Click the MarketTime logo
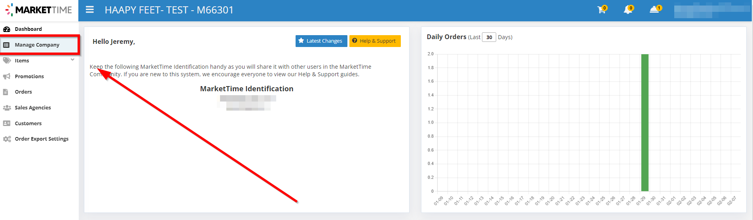753x220 pixels. [39, 10]
